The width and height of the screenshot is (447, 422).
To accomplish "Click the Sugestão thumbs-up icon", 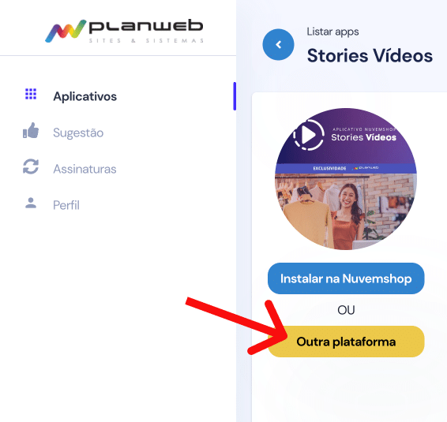I will (31, 130).
